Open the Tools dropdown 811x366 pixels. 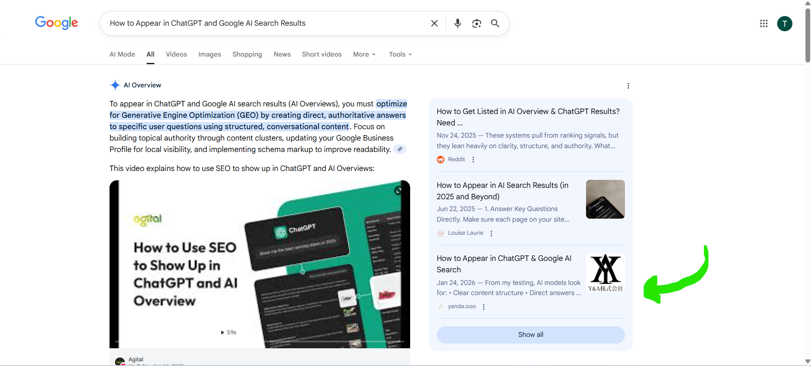[x=400, y=54]
